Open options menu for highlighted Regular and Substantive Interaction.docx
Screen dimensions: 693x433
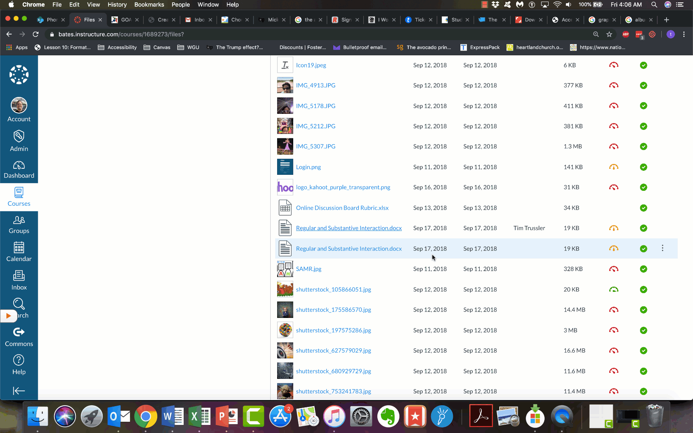(663, 248)
